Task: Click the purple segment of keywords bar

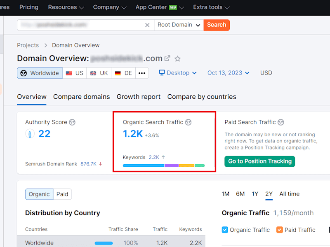Action: [x=172, y=166]
